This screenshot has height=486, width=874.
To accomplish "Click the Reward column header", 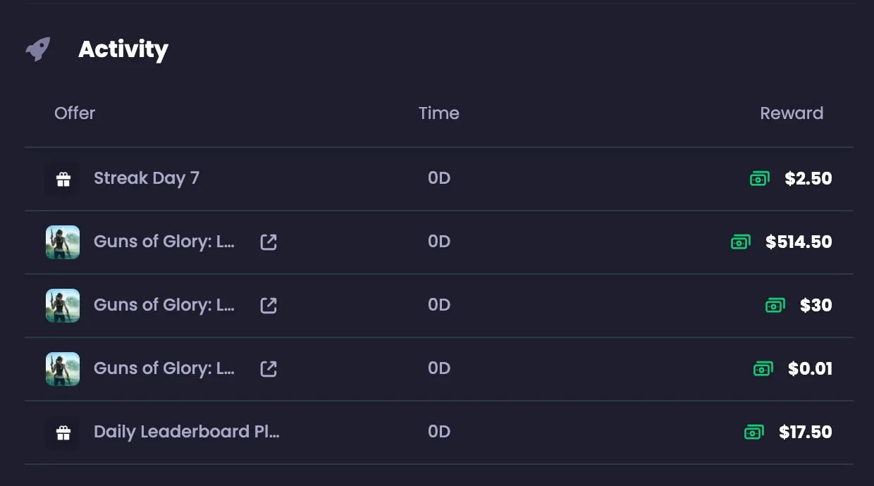I will coord(791,113).
